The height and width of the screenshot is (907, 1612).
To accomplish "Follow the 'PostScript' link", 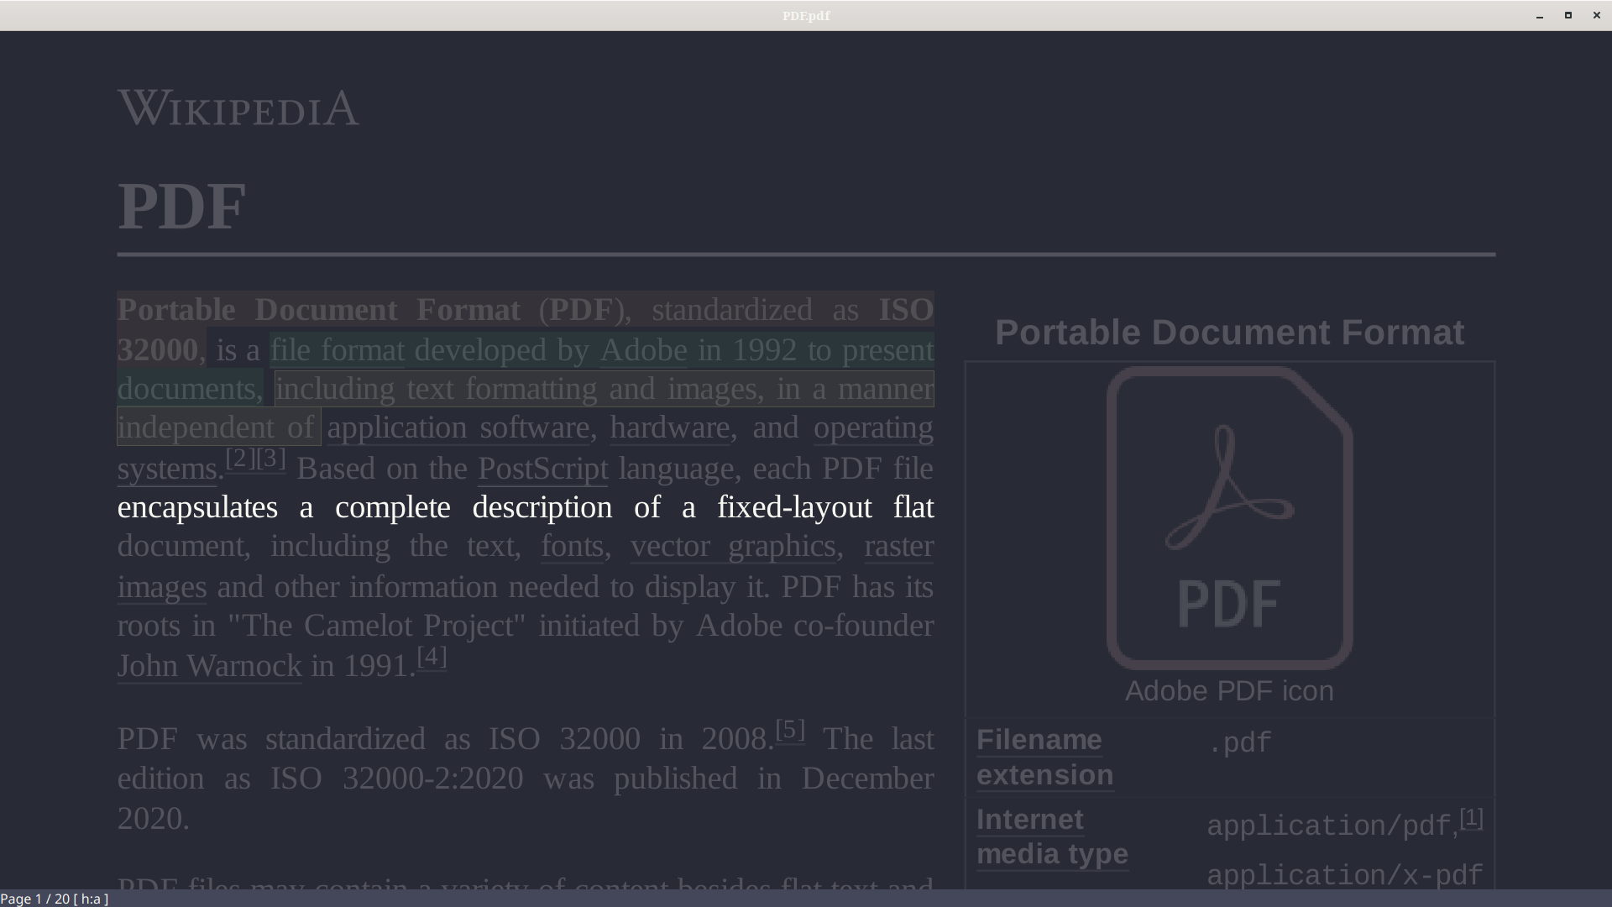I will pos(543,469).
